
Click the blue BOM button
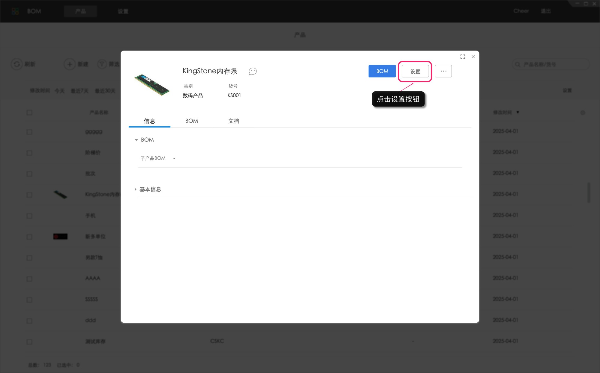tap(382, 71)
